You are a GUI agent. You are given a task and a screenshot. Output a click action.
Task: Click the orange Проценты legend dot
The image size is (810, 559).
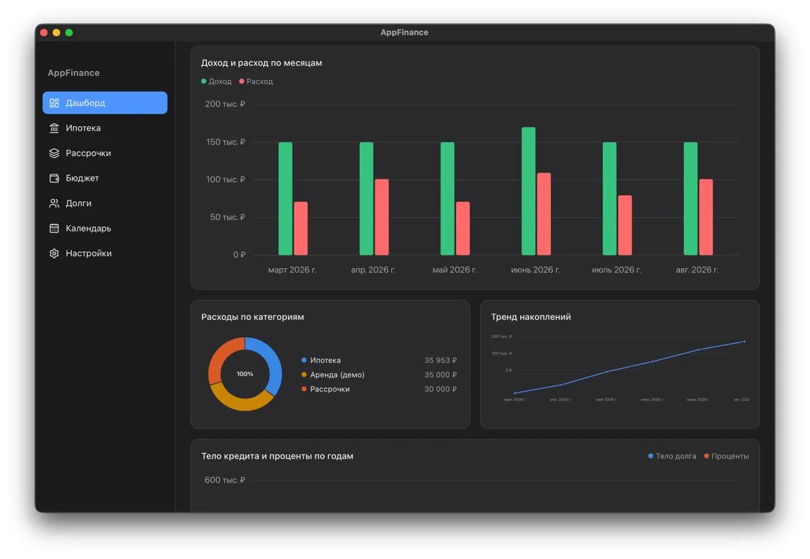[x=706, y=456]
